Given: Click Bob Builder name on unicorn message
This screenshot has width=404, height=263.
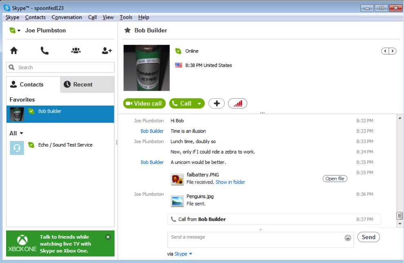Looking at the screenshot, I should coord(152,162).
